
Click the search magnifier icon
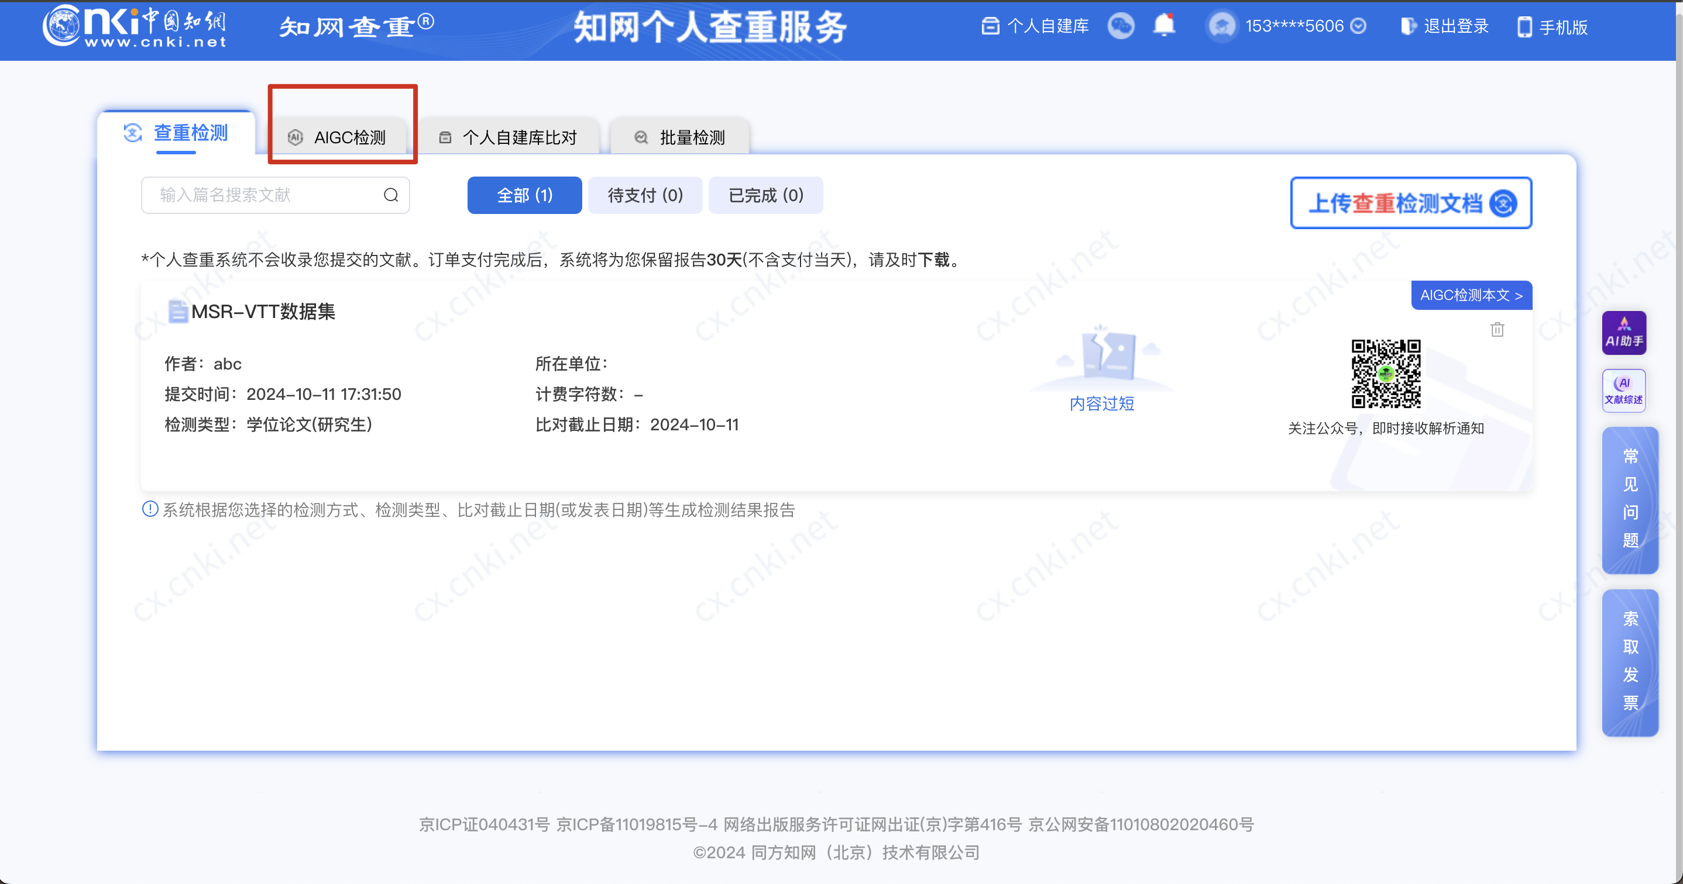391,195
